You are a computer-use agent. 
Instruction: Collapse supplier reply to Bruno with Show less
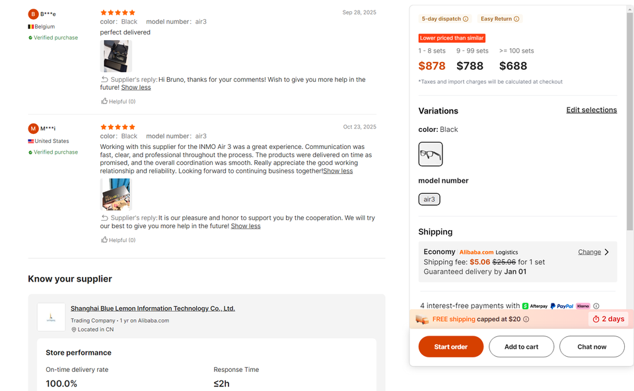pyautogui.click(x=136, y=88)
